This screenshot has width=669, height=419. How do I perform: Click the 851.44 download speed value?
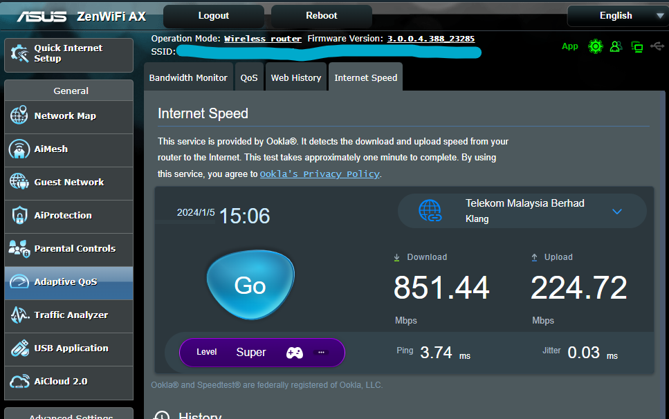pos(441,288)
